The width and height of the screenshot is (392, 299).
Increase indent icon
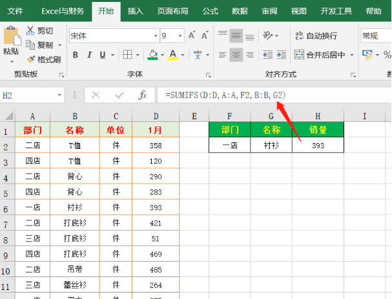coord(282,55)
